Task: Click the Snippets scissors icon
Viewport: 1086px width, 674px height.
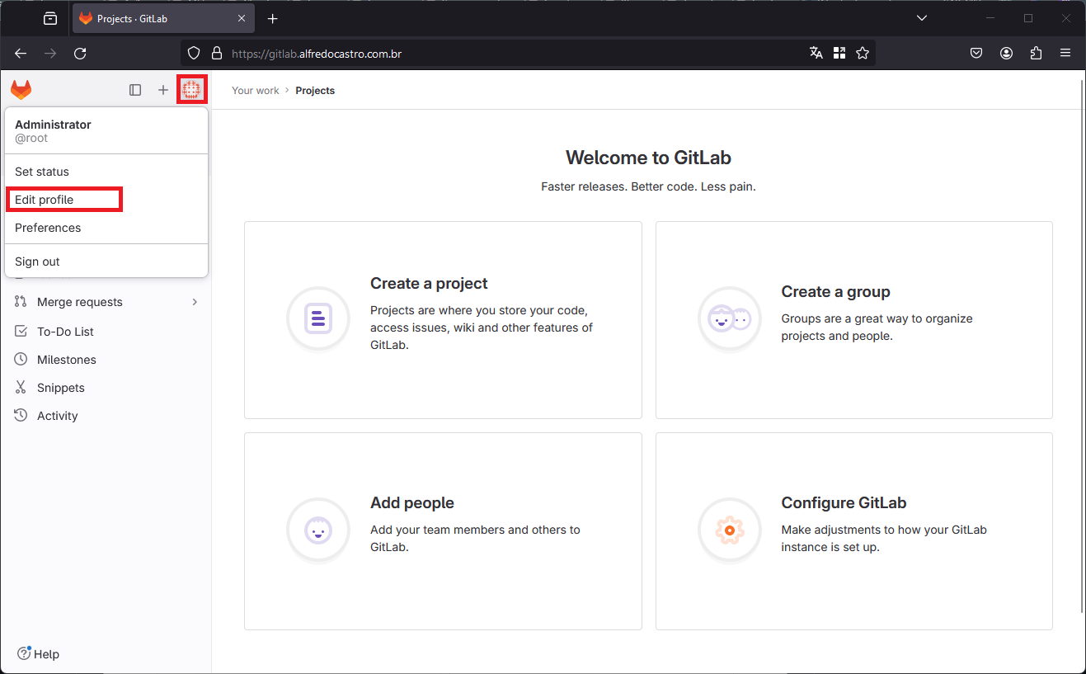Action: (21, 388)
